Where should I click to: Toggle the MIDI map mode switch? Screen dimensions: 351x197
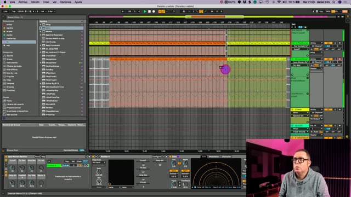pos(328,11)
